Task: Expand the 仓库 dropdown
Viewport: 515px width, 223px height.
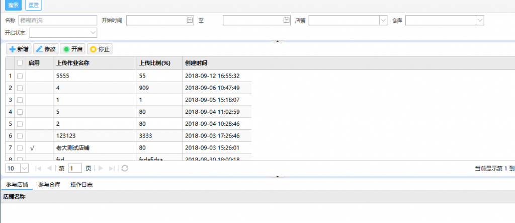Action: (x=479, y=20)
